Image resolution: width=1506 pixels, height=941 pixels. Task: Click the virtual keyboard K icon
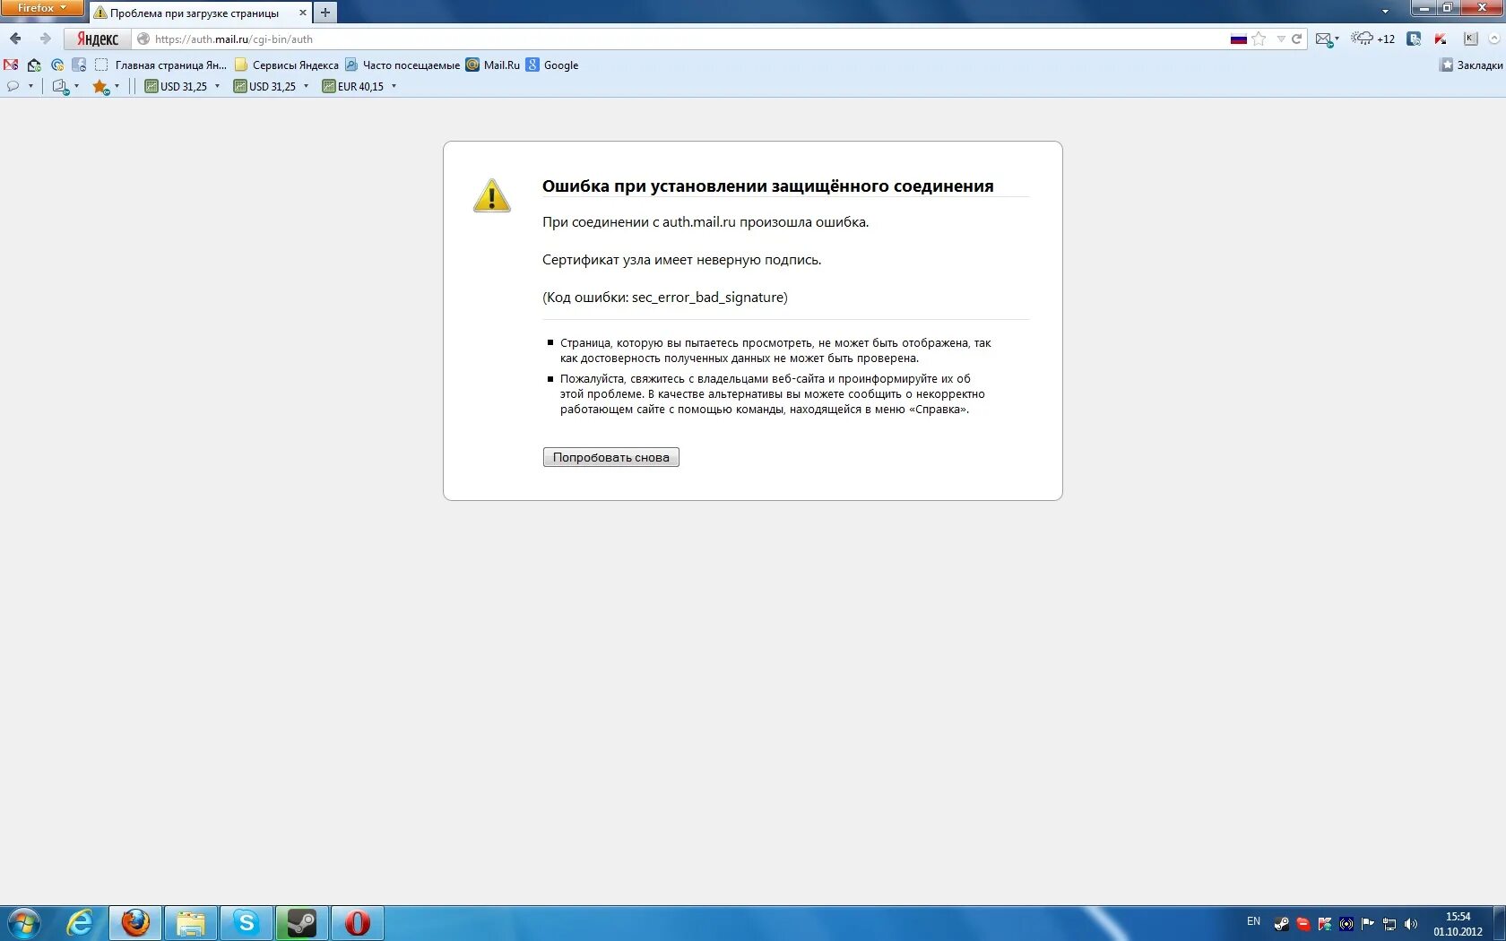click(1470, 39)
